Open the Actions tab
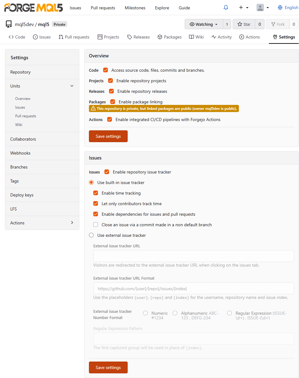299x378 pixels. click(x=249, y=37)
